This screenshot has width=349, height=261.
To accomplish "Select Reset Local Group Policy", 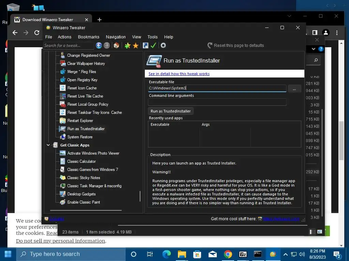I will click(x=88, y=104).
